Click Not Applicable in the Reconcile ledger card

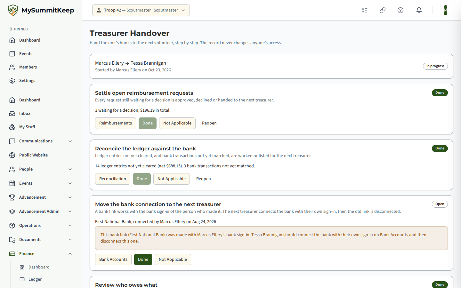click(172, 179)
